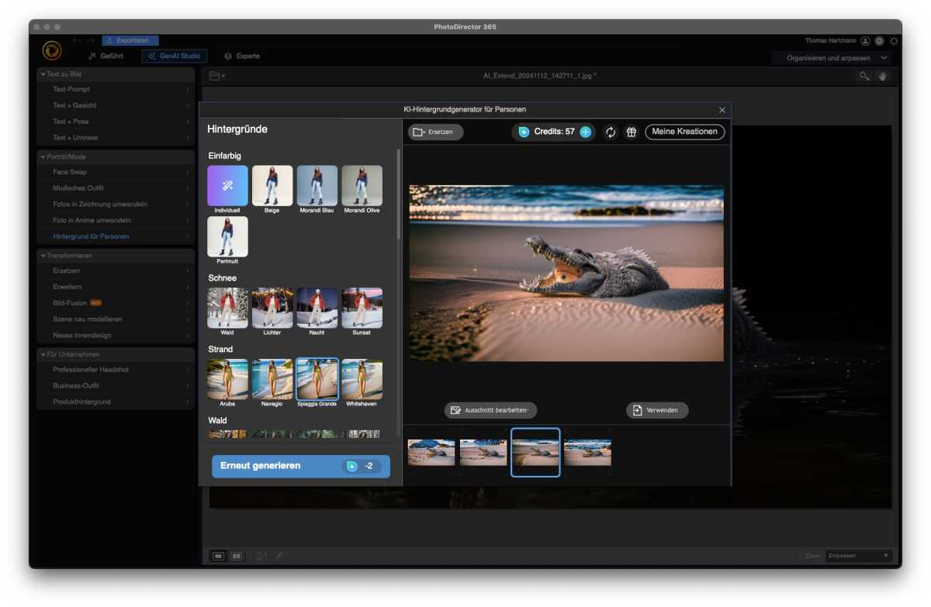Select Hintergrund für Personen entry

pos(116,236)
